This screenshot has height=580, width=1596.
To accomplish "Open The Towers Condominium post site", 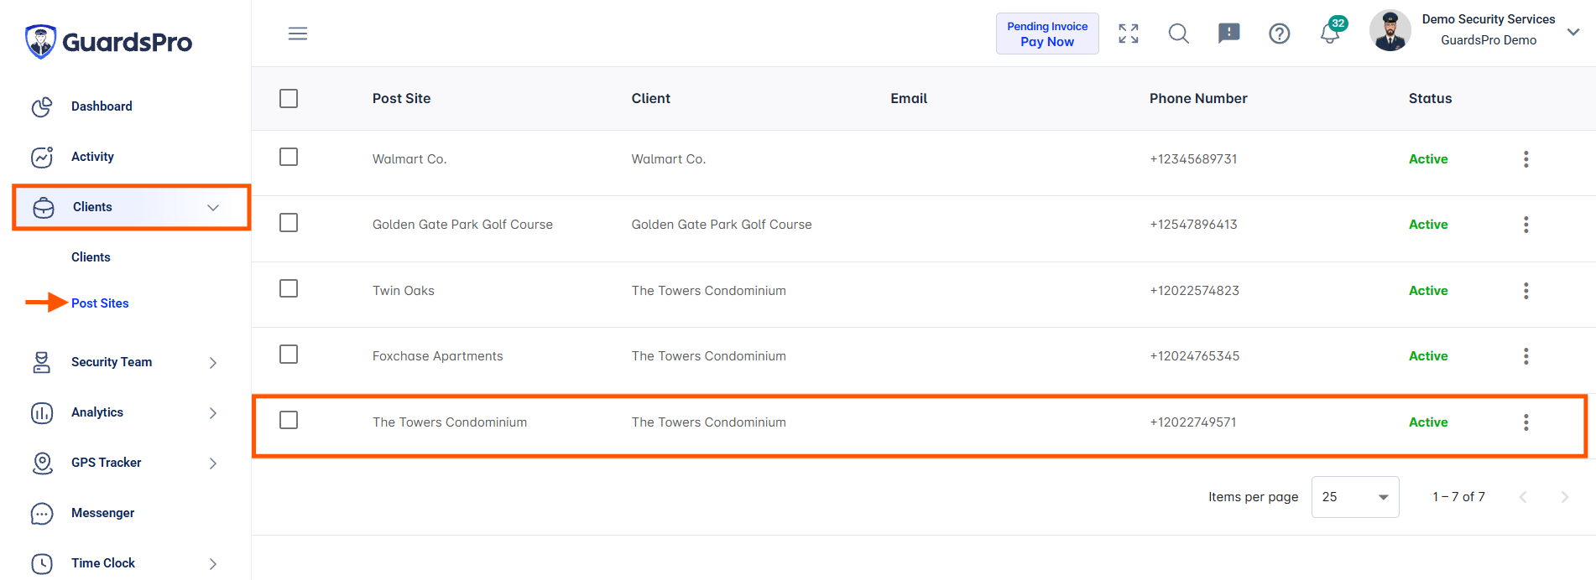I will coord(450,422).
